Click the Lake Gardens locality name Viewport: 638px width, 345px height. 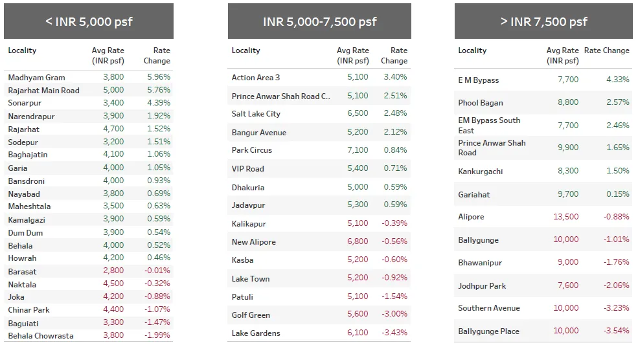tap(256, 333)
